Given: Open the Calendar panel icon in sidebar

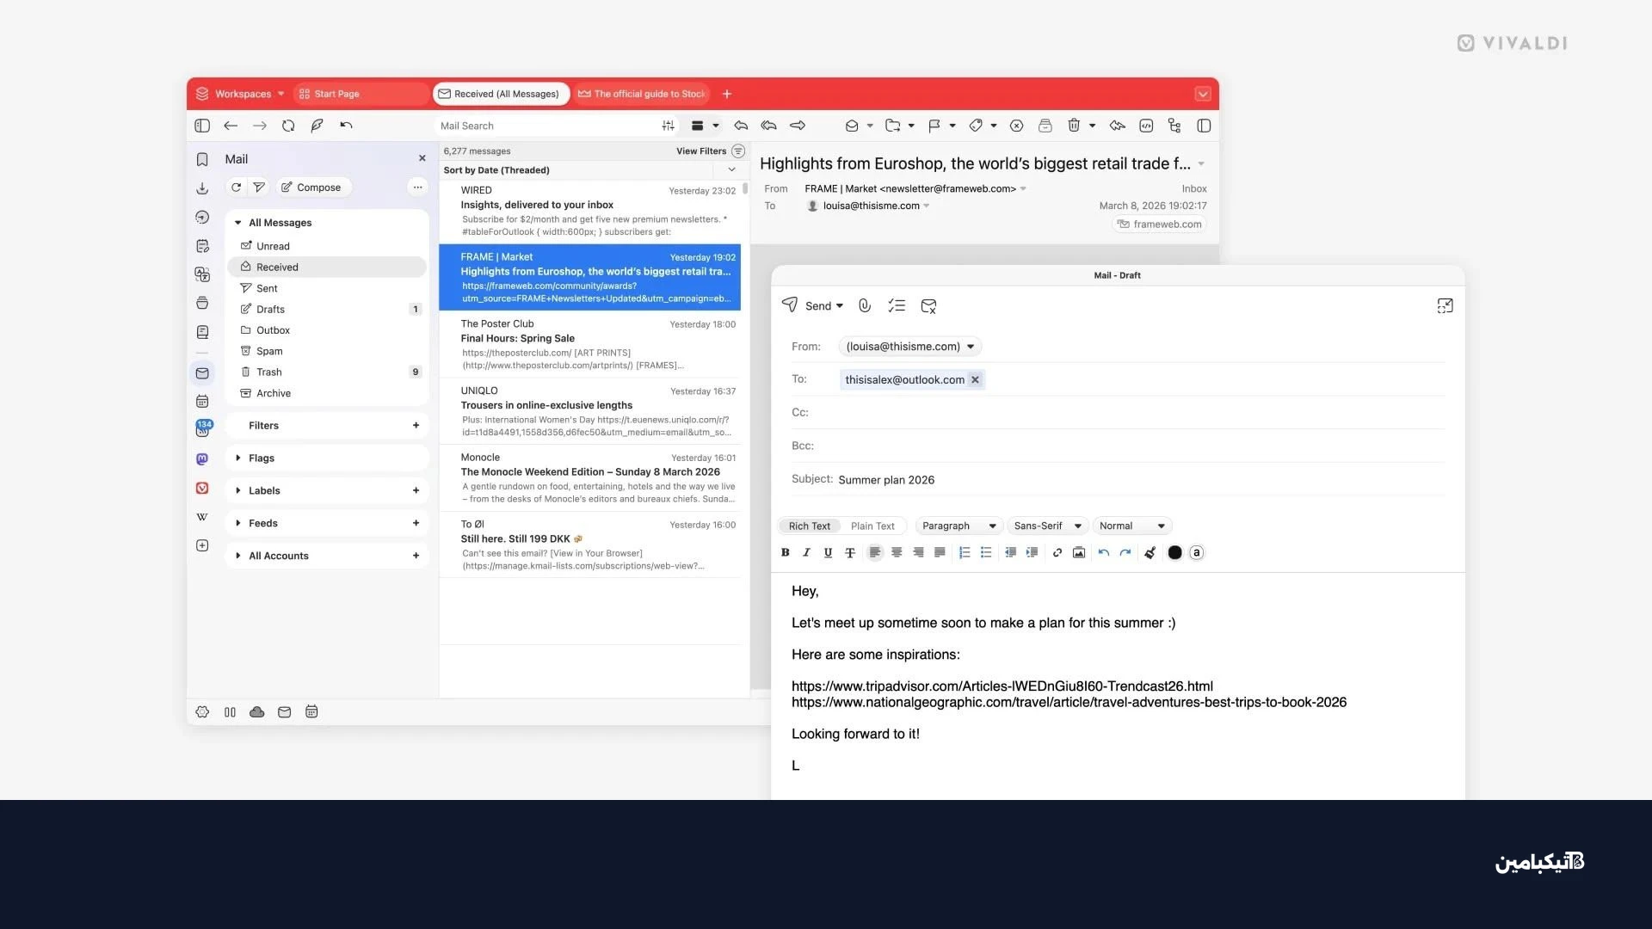Looking at the screenshot, I should [202, 401].
